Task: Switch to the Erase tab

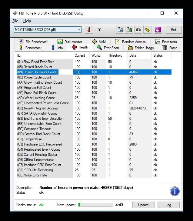Action: click(170, 48)
